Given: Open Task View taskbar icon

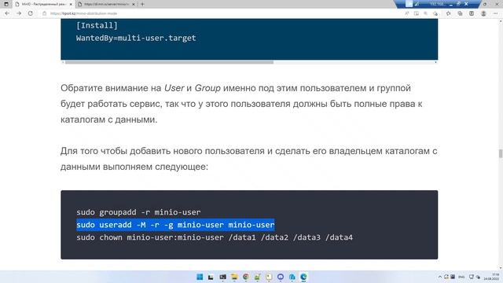Looking at the screenshot, I should [x=211, y=277].
